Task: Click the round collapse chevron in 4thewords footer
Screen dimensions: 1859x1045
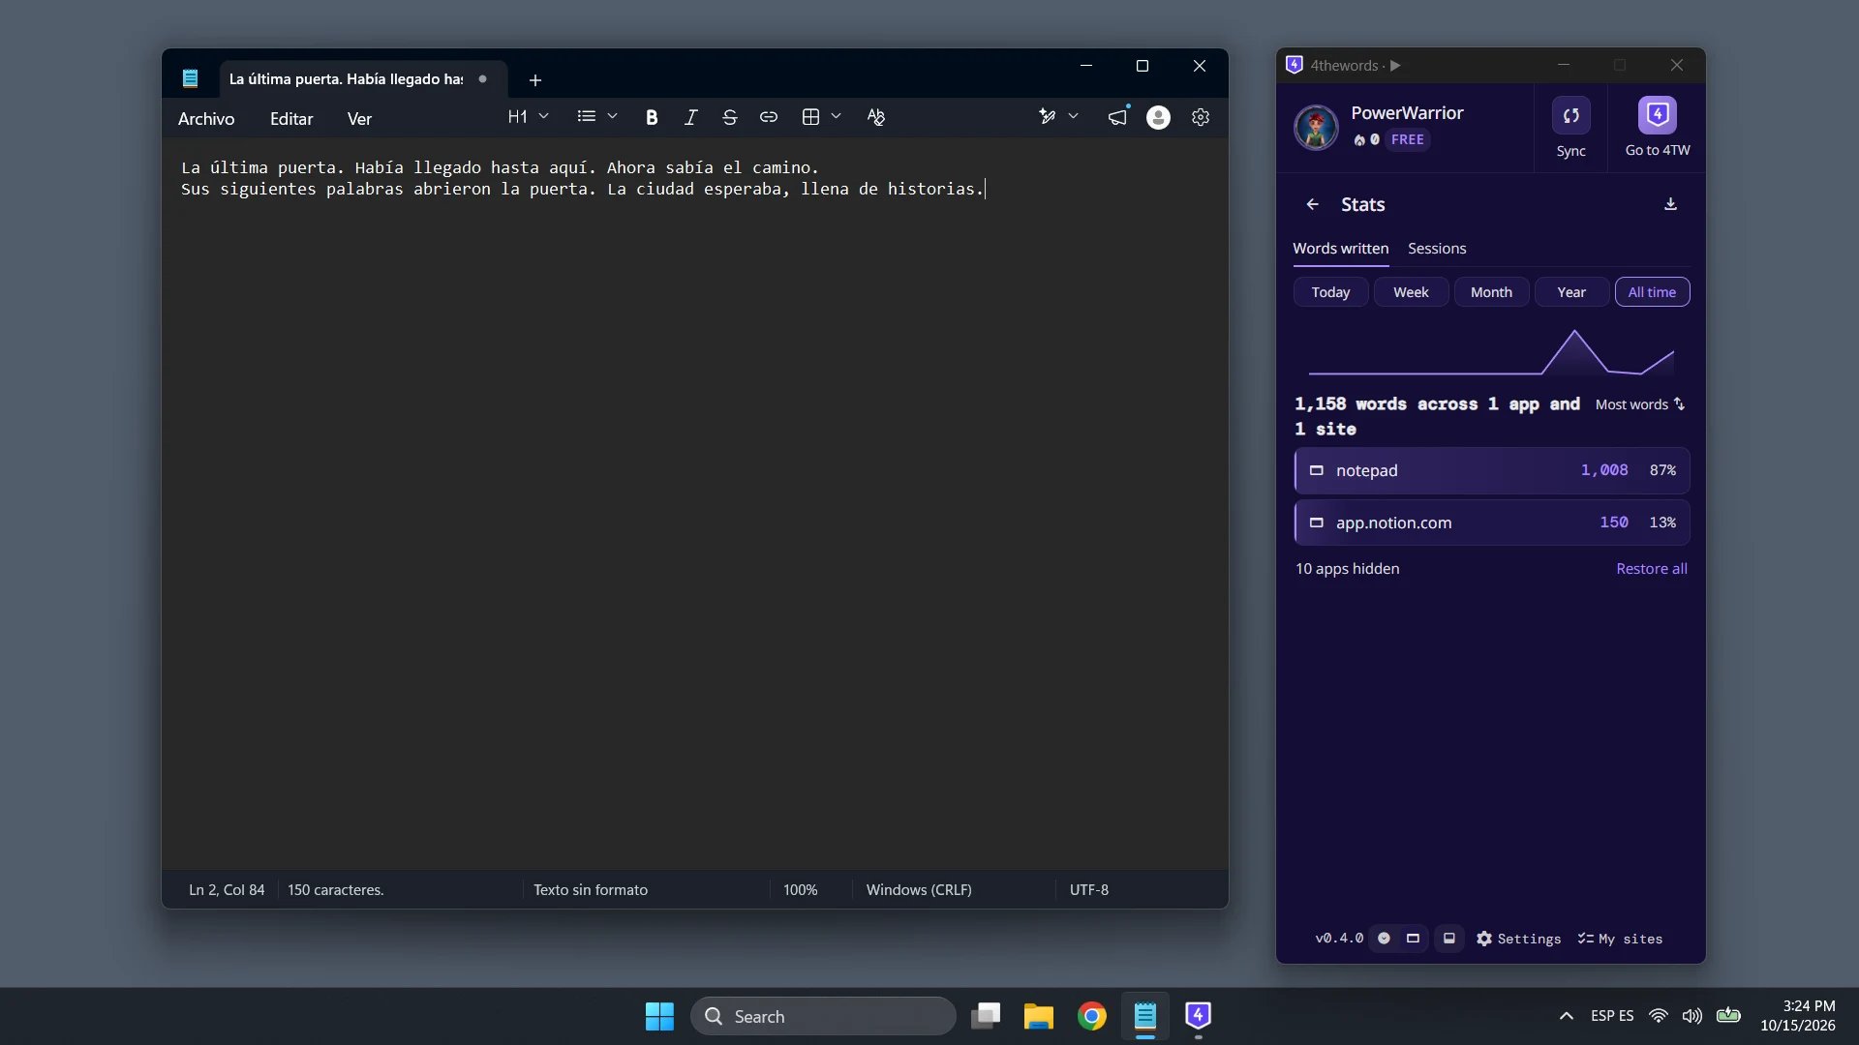Action: coord(1384,939)
